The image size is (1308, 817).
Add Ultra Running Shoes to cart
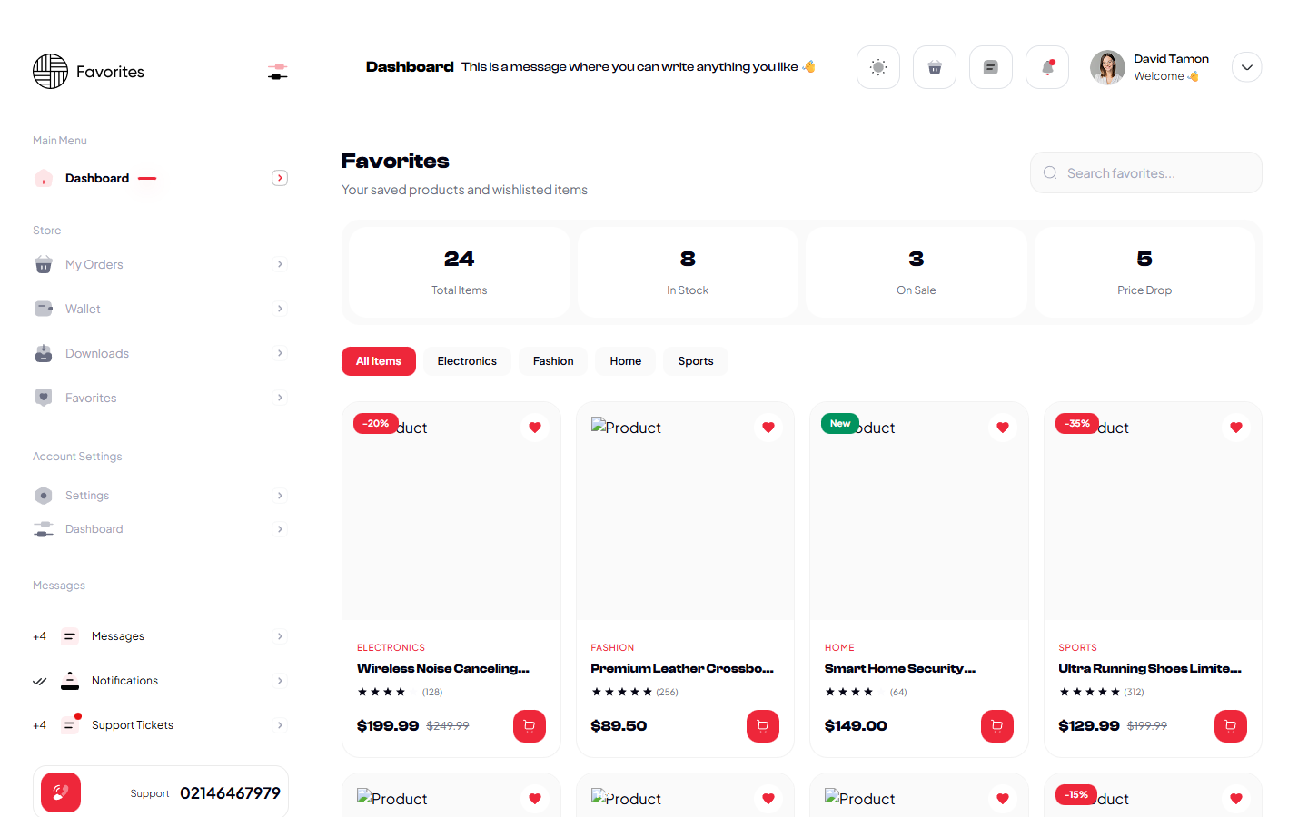point(1230,725)
